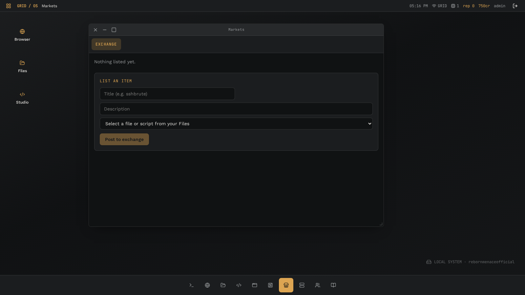The height and width of the screenshot is (295, 525).
Task: Open the people/users icon in dock
Action: 318,285
